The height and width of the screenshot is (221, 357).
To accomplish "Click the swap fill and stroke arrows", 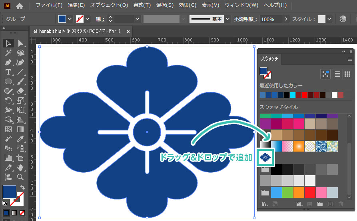I will point(22,187).
